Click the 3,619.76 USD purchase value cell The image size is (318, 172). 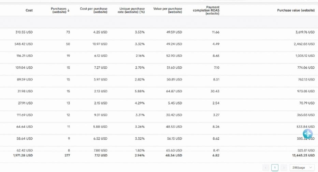[304, 32]
